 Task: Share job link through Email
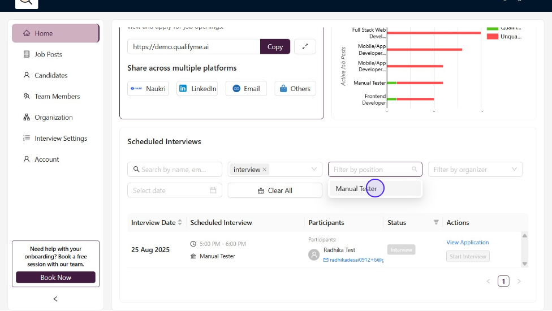(246, 89)
